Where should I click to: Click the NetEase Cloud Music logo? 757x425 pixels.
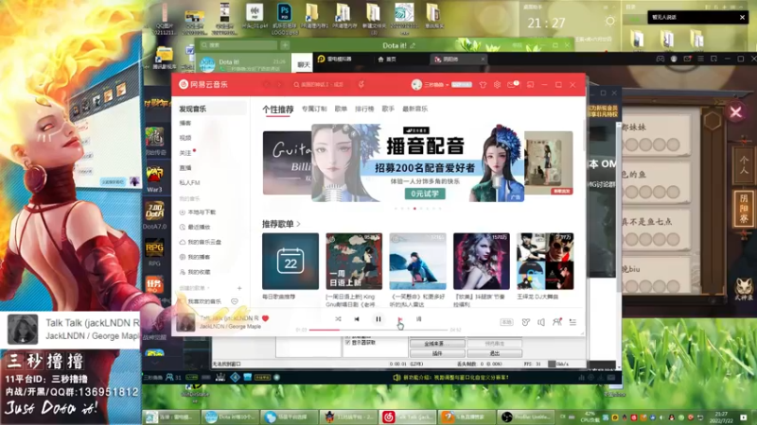coord(202,84)
